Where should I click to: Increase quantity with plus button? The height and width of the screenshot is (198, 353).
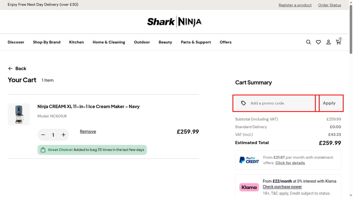(64, 135)
